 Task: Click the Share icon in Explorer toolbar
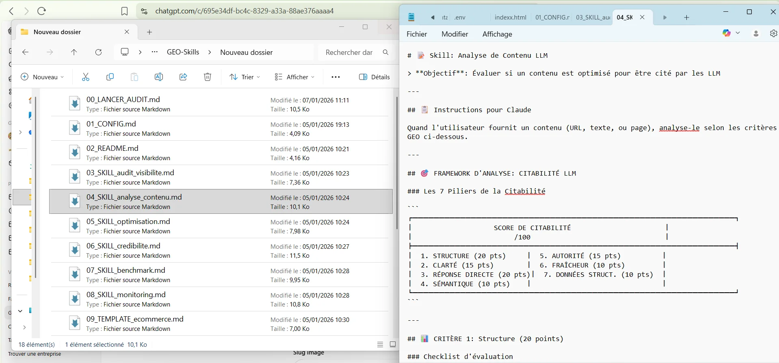[x=183, y=77]
